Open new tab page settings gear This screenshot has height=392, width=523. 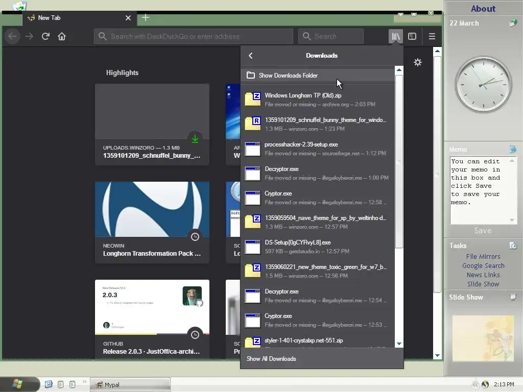[x=418, y=62]
